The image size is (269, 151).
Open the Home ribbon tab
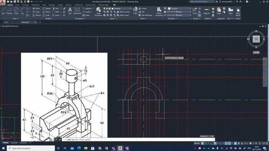[10, 5]
